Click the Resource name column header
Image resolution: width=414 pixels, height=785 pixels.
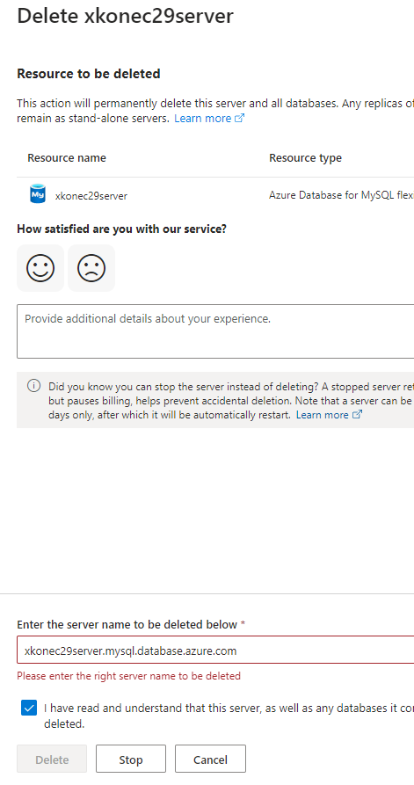point(67,157)
